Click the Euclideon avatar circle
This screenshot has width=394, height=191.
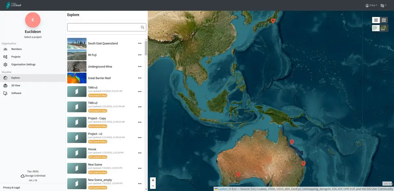click(33, 20)
